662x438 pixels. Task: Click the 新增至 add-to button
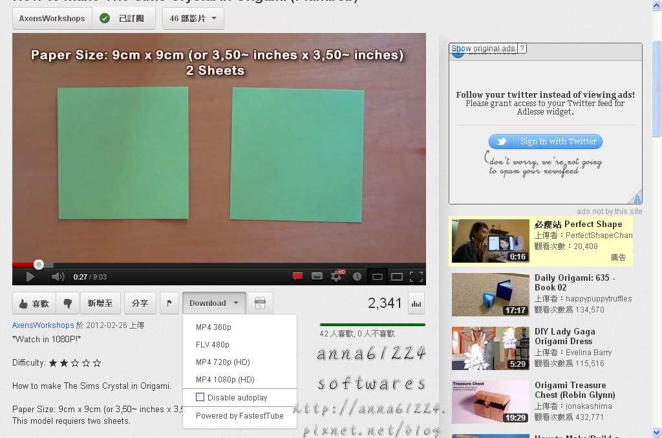100,303
